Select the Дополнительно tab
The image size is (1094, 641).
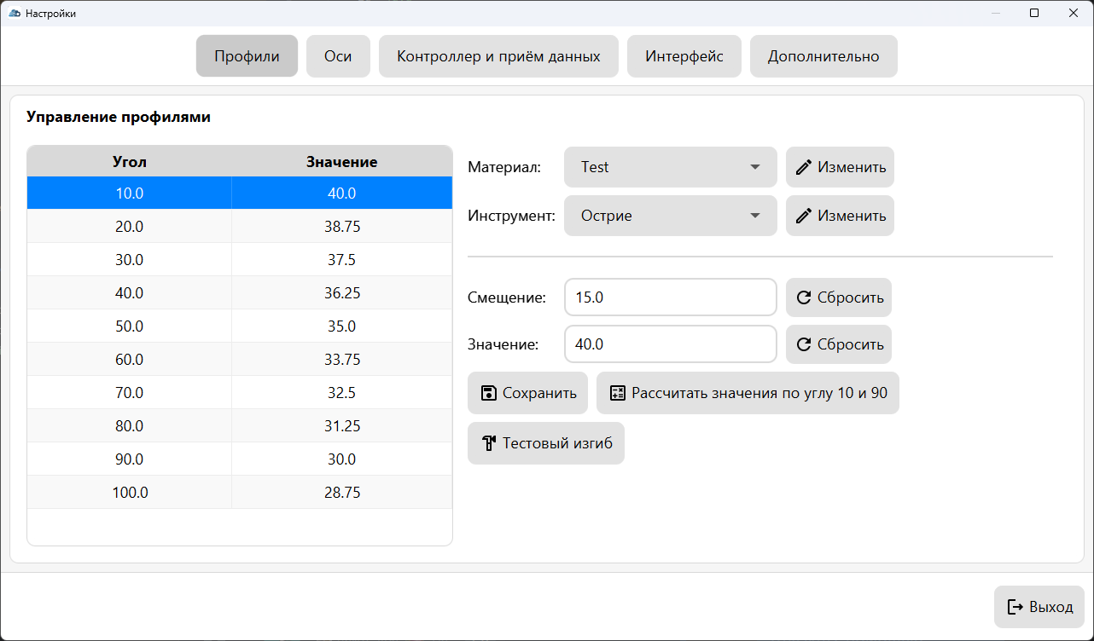(823, 56)
